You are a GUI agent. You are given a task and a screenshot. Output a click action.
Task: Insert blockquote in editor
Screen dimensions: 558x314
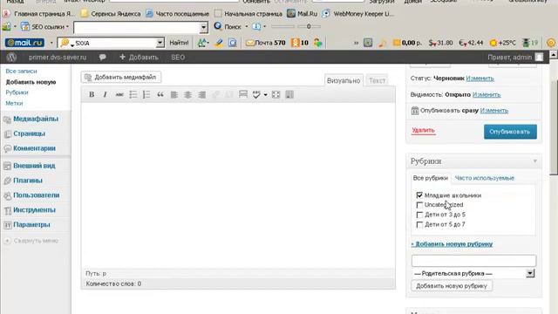point(160,94)
